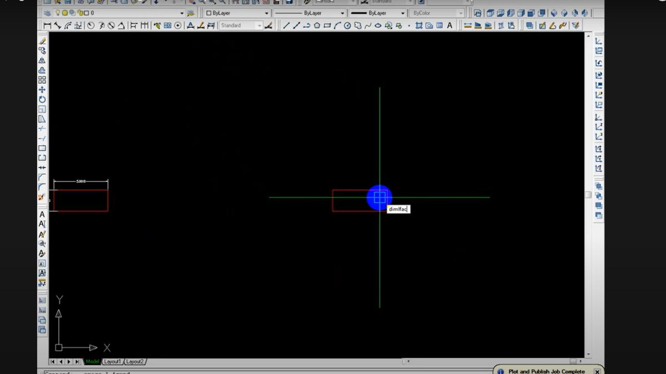Select the Move tool
The height and width of the screenshot is (374, 666).
(x=42, y=89)
